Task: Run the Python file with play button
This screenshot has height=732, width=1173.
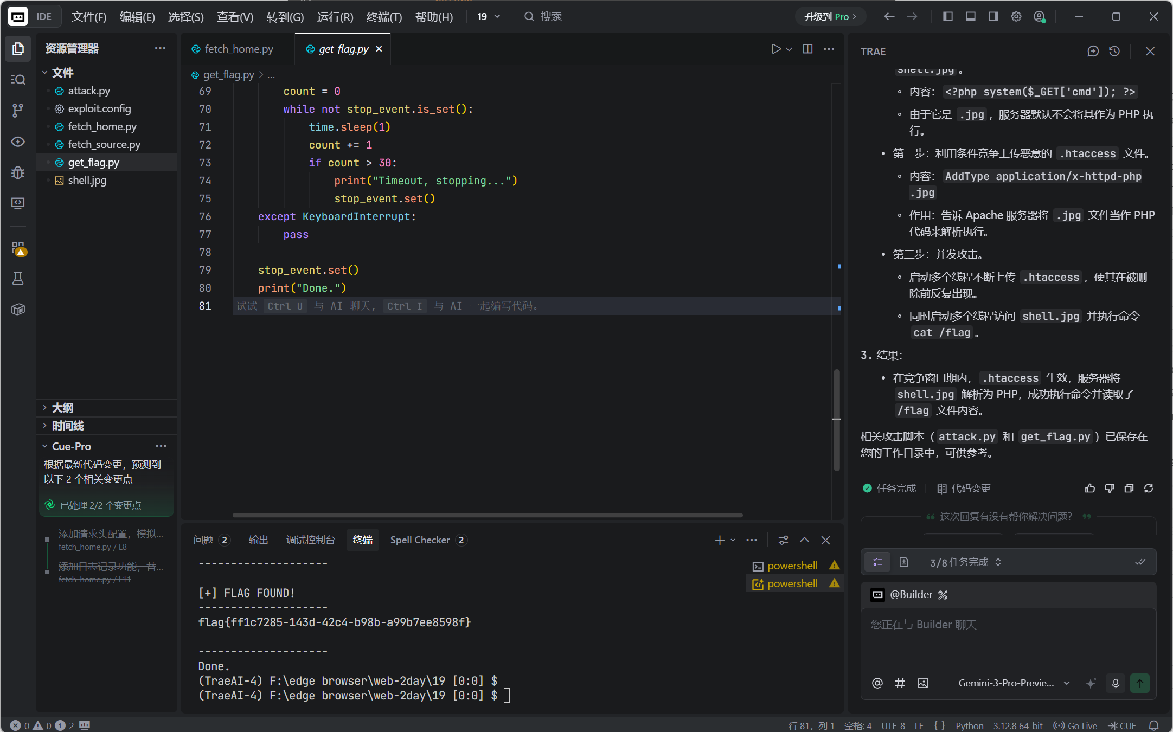Action: tap(775, 49)
